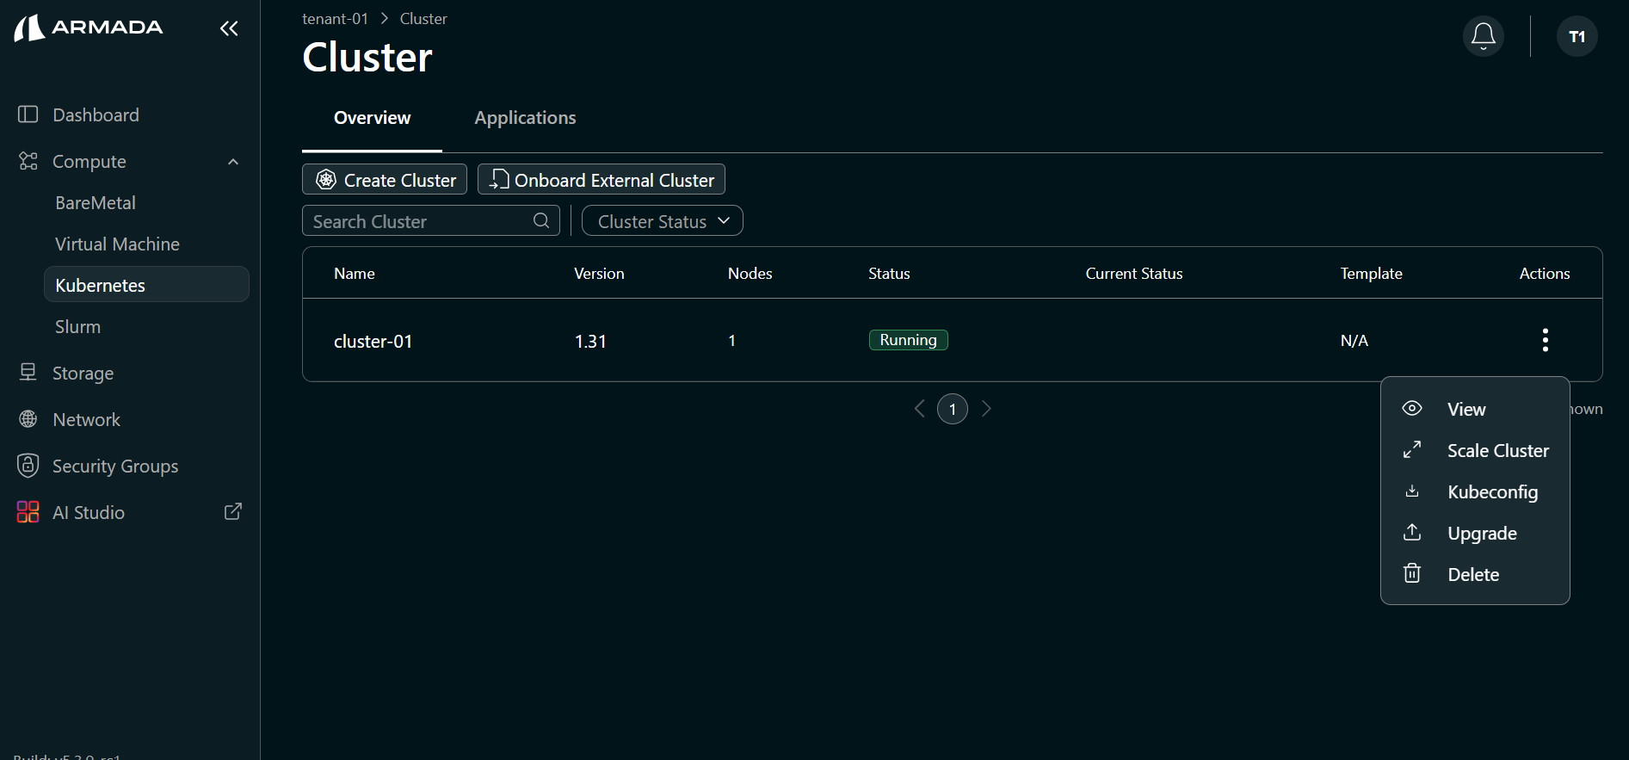Click the Running status badge
Viewport: 1629px width, 760px height.
tap(908, 340)
